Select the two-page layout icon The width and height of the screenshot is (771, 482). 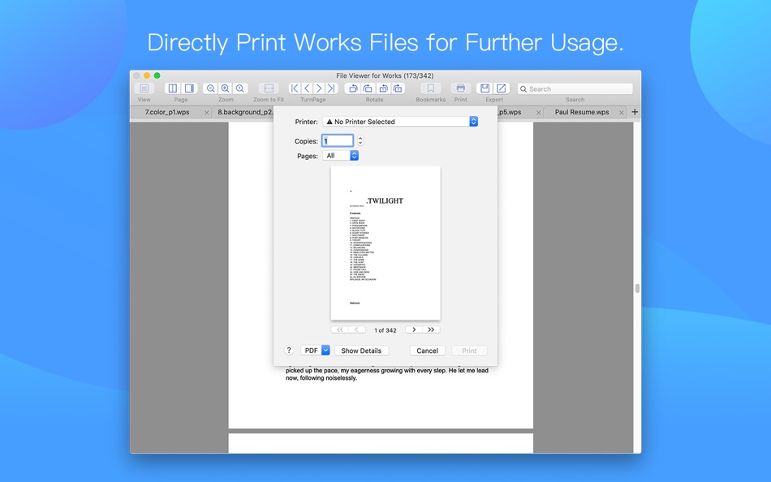(x=173, y=88)
